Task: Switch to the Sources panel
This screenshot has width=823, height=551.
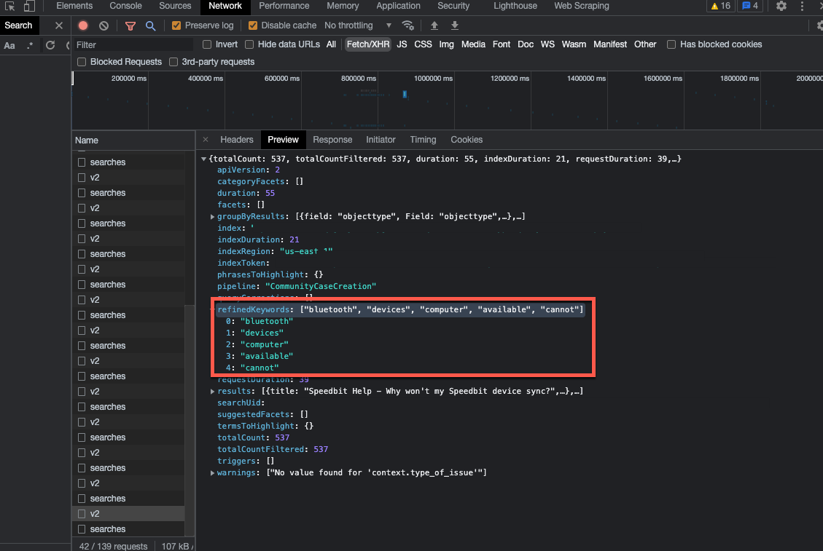Action: 175,6
